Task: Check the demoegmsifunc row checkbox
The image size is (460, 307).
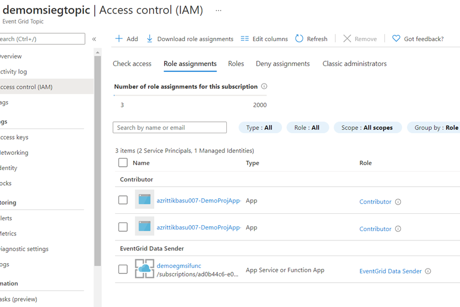Action: pos(123,269)
